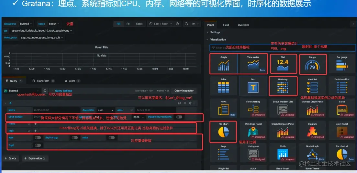Select Fit view mode
Screen dimensions: 357x173
tap(128, 24)
